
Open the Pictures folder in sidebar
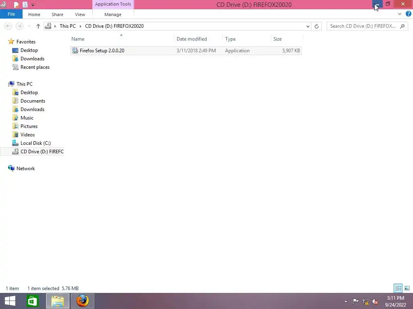point(29,126)
